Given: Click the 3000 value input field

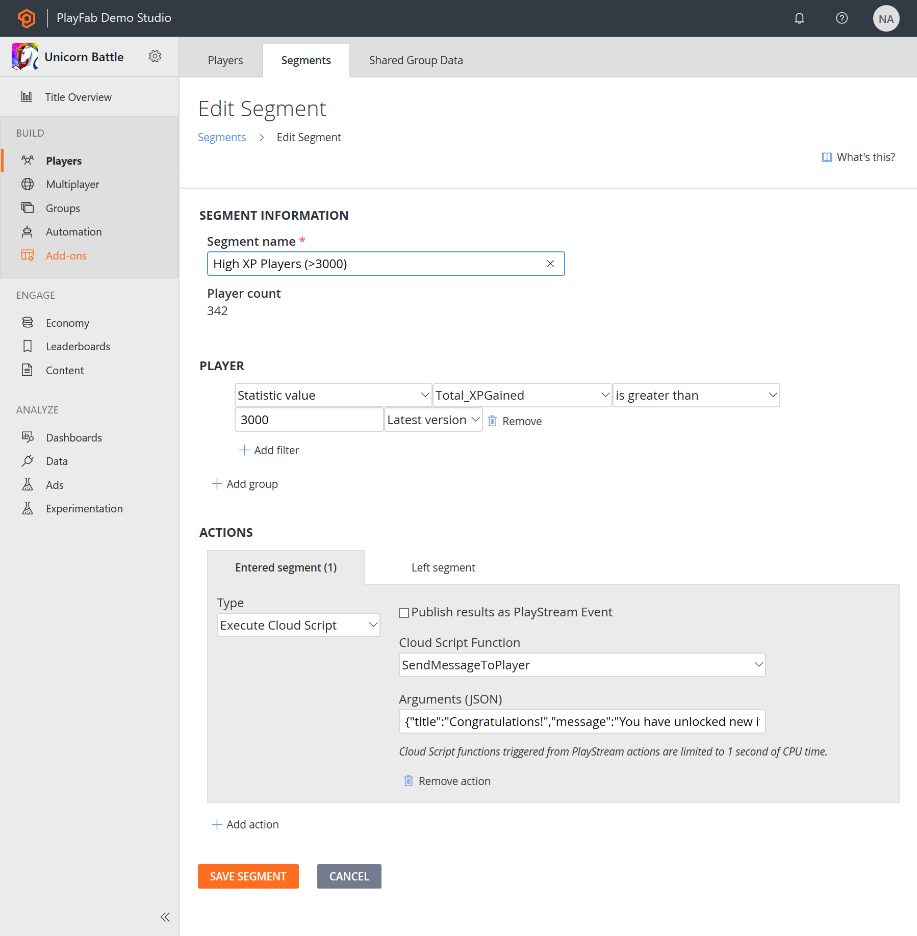Looking at the screenshot, I should (309, 420).
